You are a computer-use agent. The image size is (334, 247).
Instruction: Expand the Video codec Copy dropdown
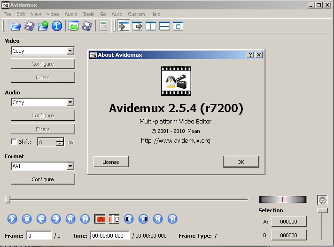coord(70,51)
